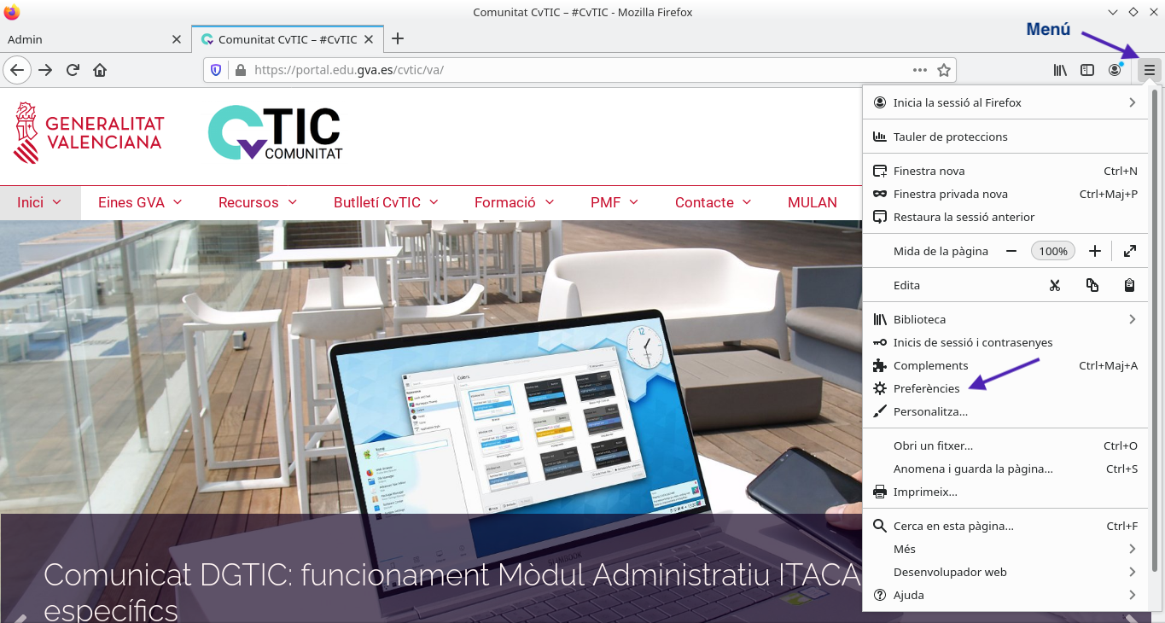Open the Eines GVA dropdown
The width and height of the screenshot is (1165, 623).
click(x=141, y=202)
